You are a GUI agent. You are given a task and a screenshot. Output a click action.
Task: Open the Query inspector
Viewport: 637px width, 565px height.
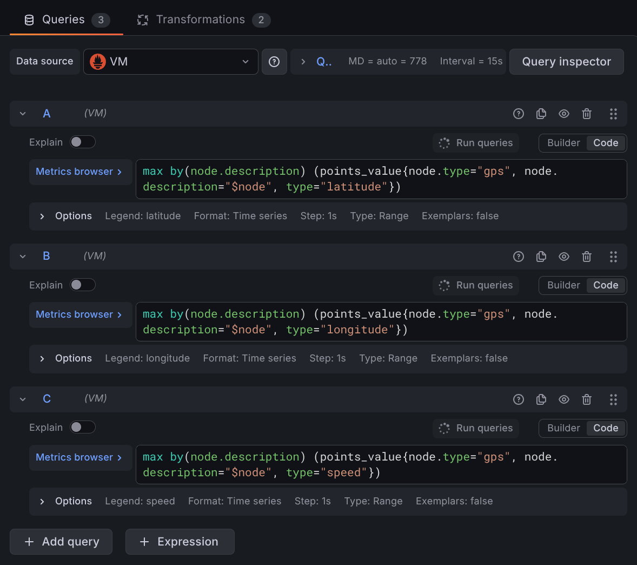point(566,62)
